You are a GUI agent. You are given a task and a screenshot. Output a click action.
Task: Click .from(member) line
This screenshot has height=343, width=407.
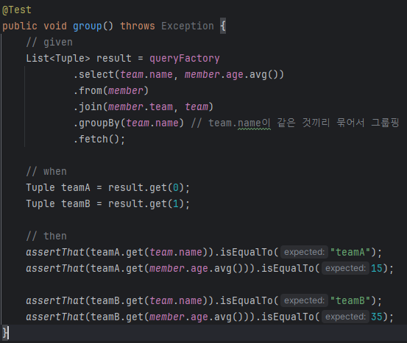[111, 91]
